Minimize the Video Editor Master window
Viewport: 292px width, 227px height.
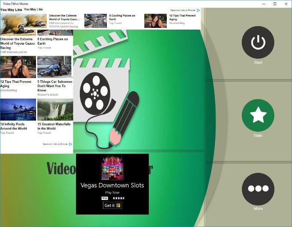click(x=264, y=4)
